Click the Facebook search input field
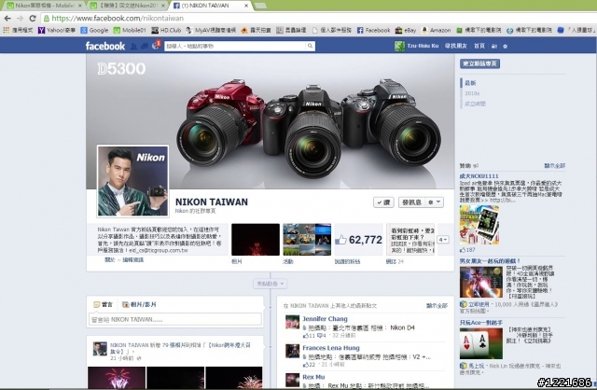597x390 pixels. pyautogui.click(x=235, y=46)
